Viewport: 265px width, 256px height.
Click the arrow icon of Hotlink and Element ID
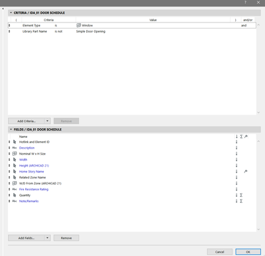pyautogui.click(x=15, y=142)
